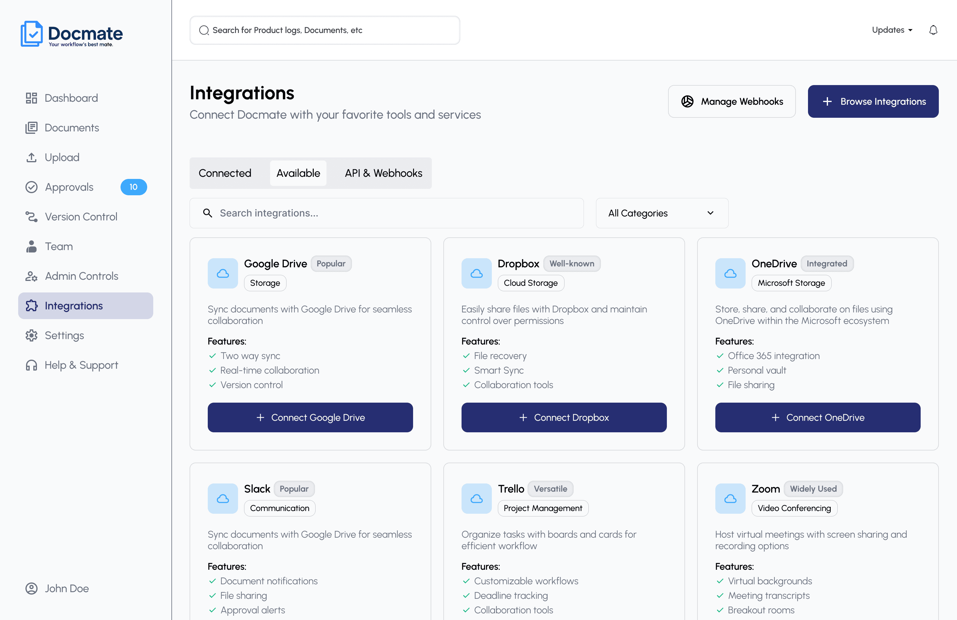The width and height of the screenshot is (957, 620).
Task: Click the Settings gear icon
Action: point(31,335)
